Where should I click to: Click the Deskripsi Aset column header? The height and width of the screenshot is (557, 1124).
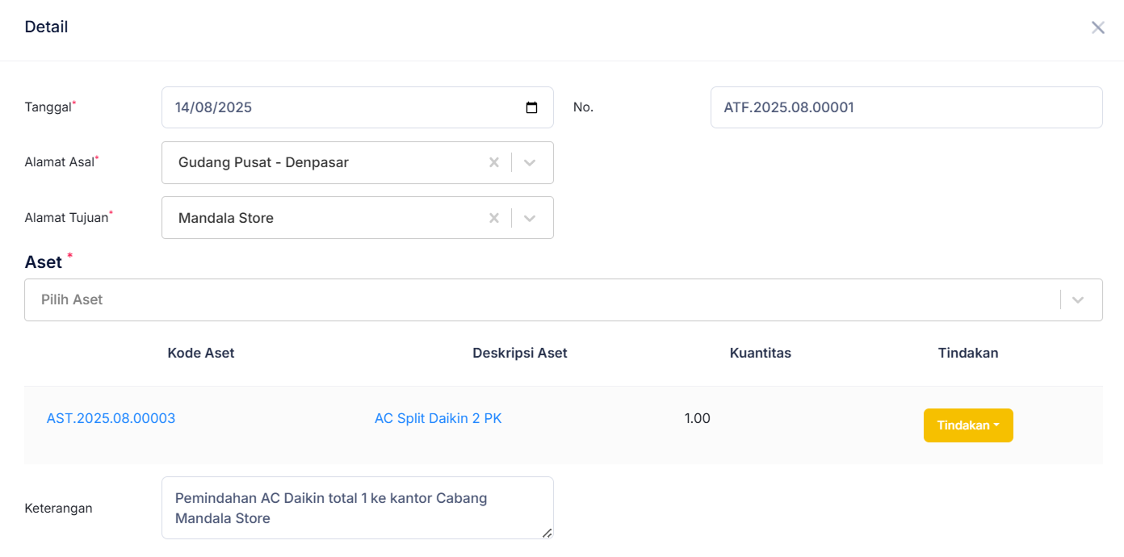(519, 353)
